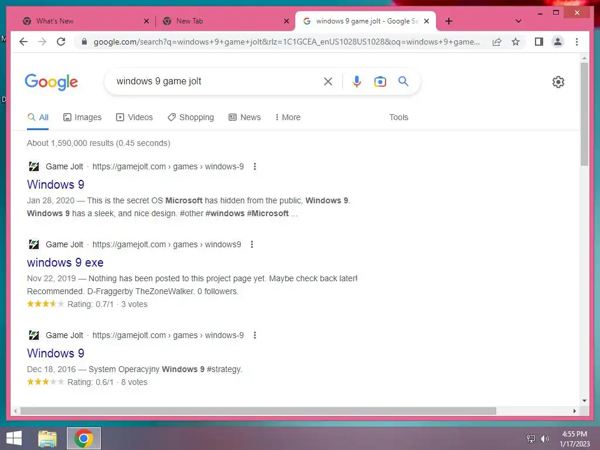Select the Shopping search filter
Viewport: 600px width, 450px height.
(x=190, y=117)
